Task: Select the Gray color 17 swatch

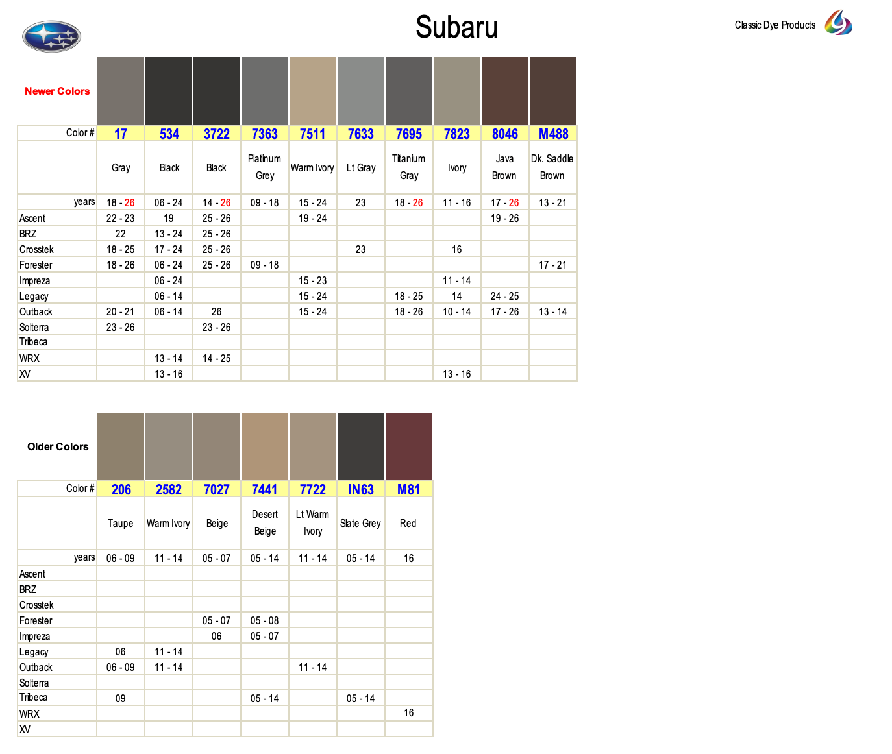Action: 121,91
